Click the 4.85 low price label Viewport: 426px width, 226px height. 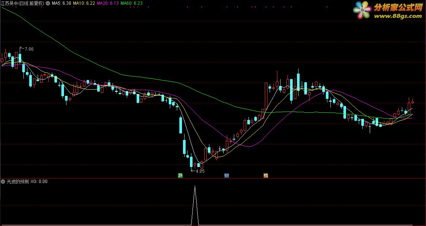(200, 171)
